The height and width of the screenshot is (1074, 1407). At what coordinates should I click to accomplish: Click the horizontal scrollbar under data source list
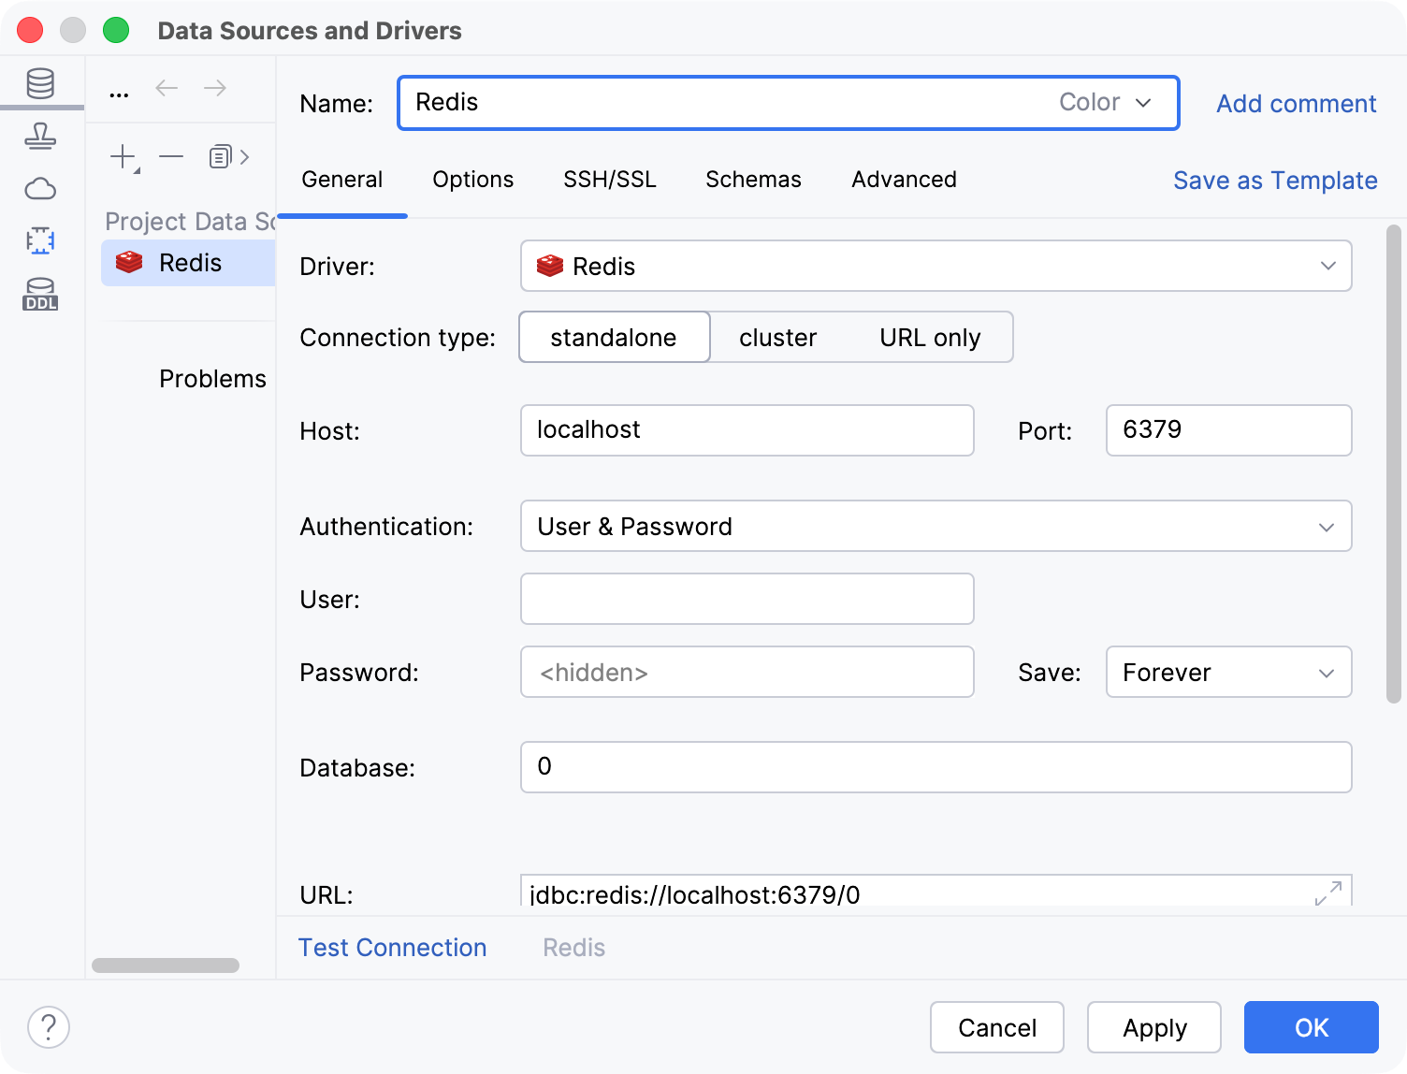click(166, 965)
